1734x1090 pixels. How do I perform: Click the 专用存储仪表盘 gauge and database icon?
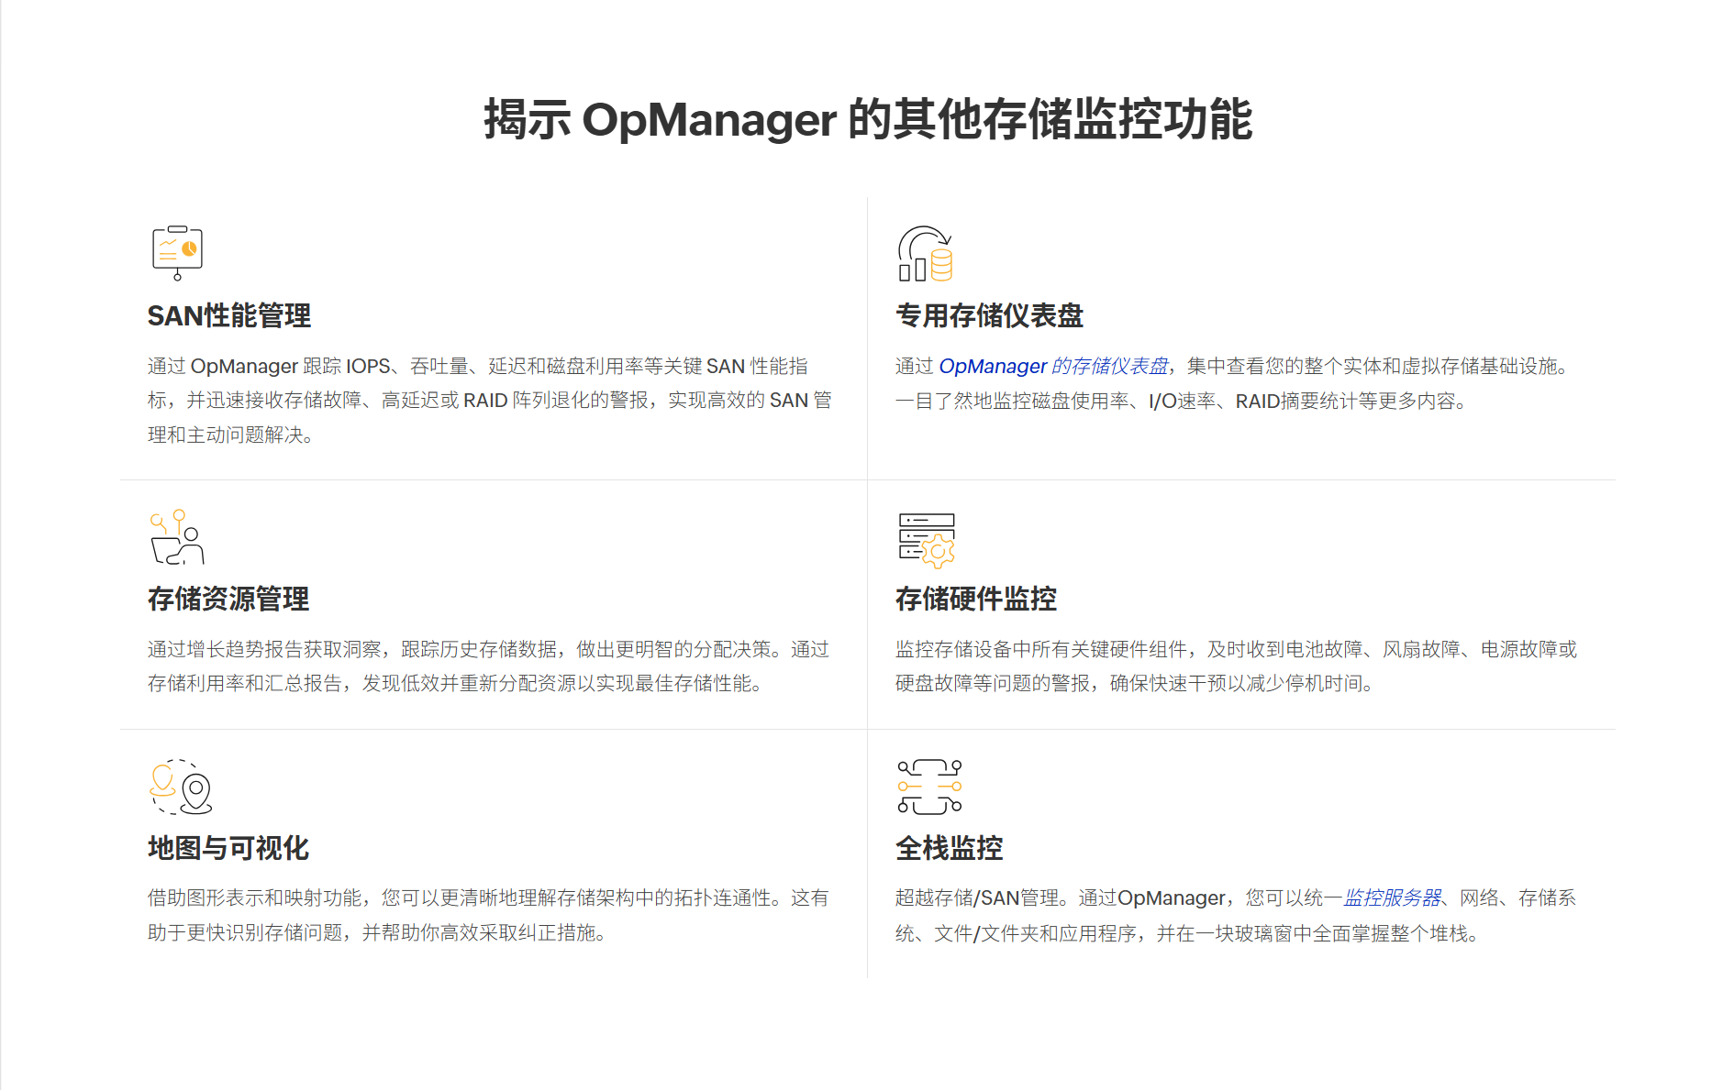click(925, 253)
